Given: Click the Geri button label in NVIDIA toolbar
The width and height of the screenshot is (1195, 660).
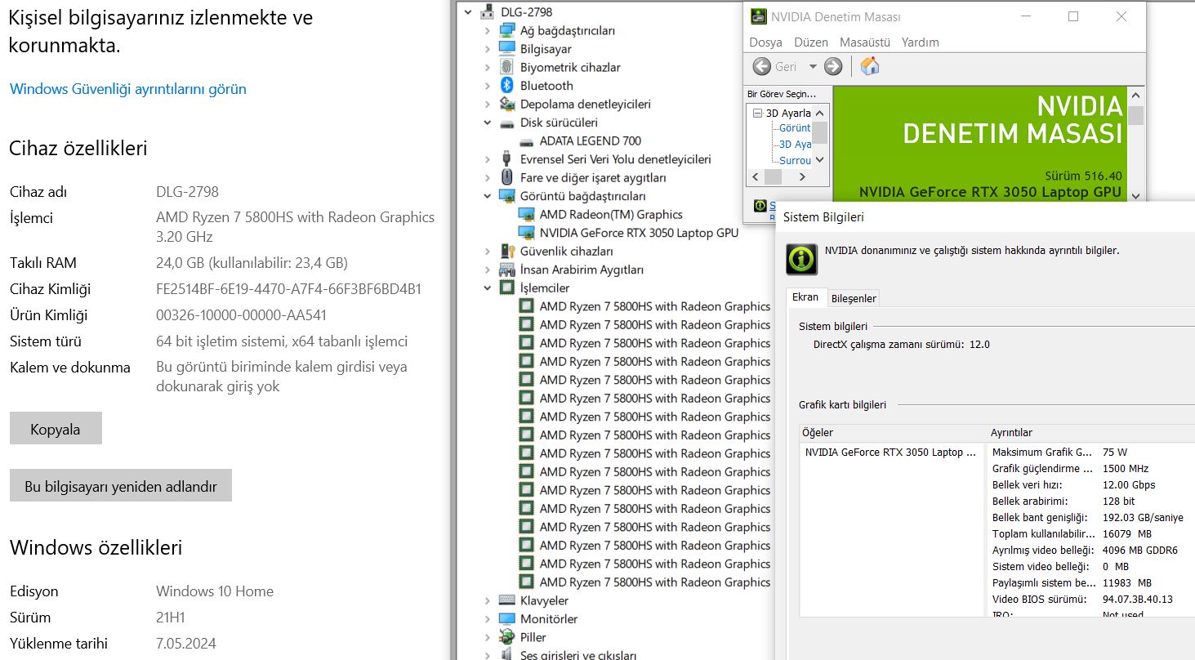Looking at the screenshot, I should click(786, 66).
